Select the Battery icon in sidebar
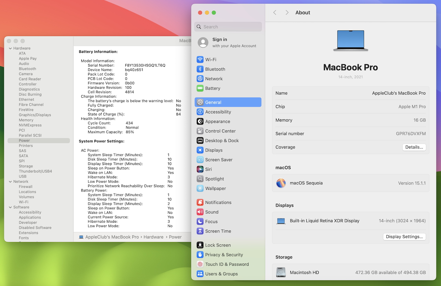 click(x=200, y=88)
